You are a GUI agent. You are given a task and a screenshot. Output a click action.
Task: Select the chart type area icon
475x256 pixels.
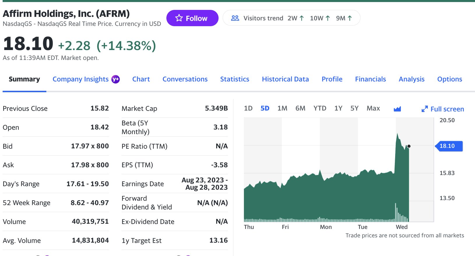397,109
